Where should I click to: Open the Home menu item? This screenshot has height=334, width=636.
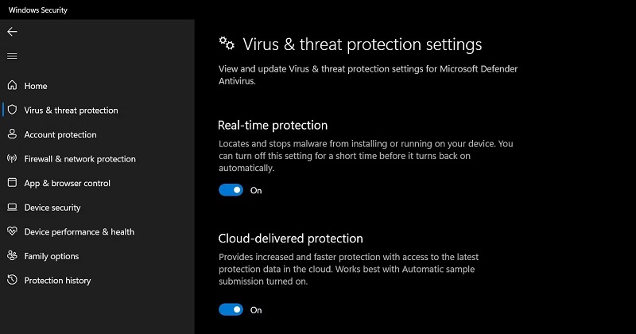point(36,86)
